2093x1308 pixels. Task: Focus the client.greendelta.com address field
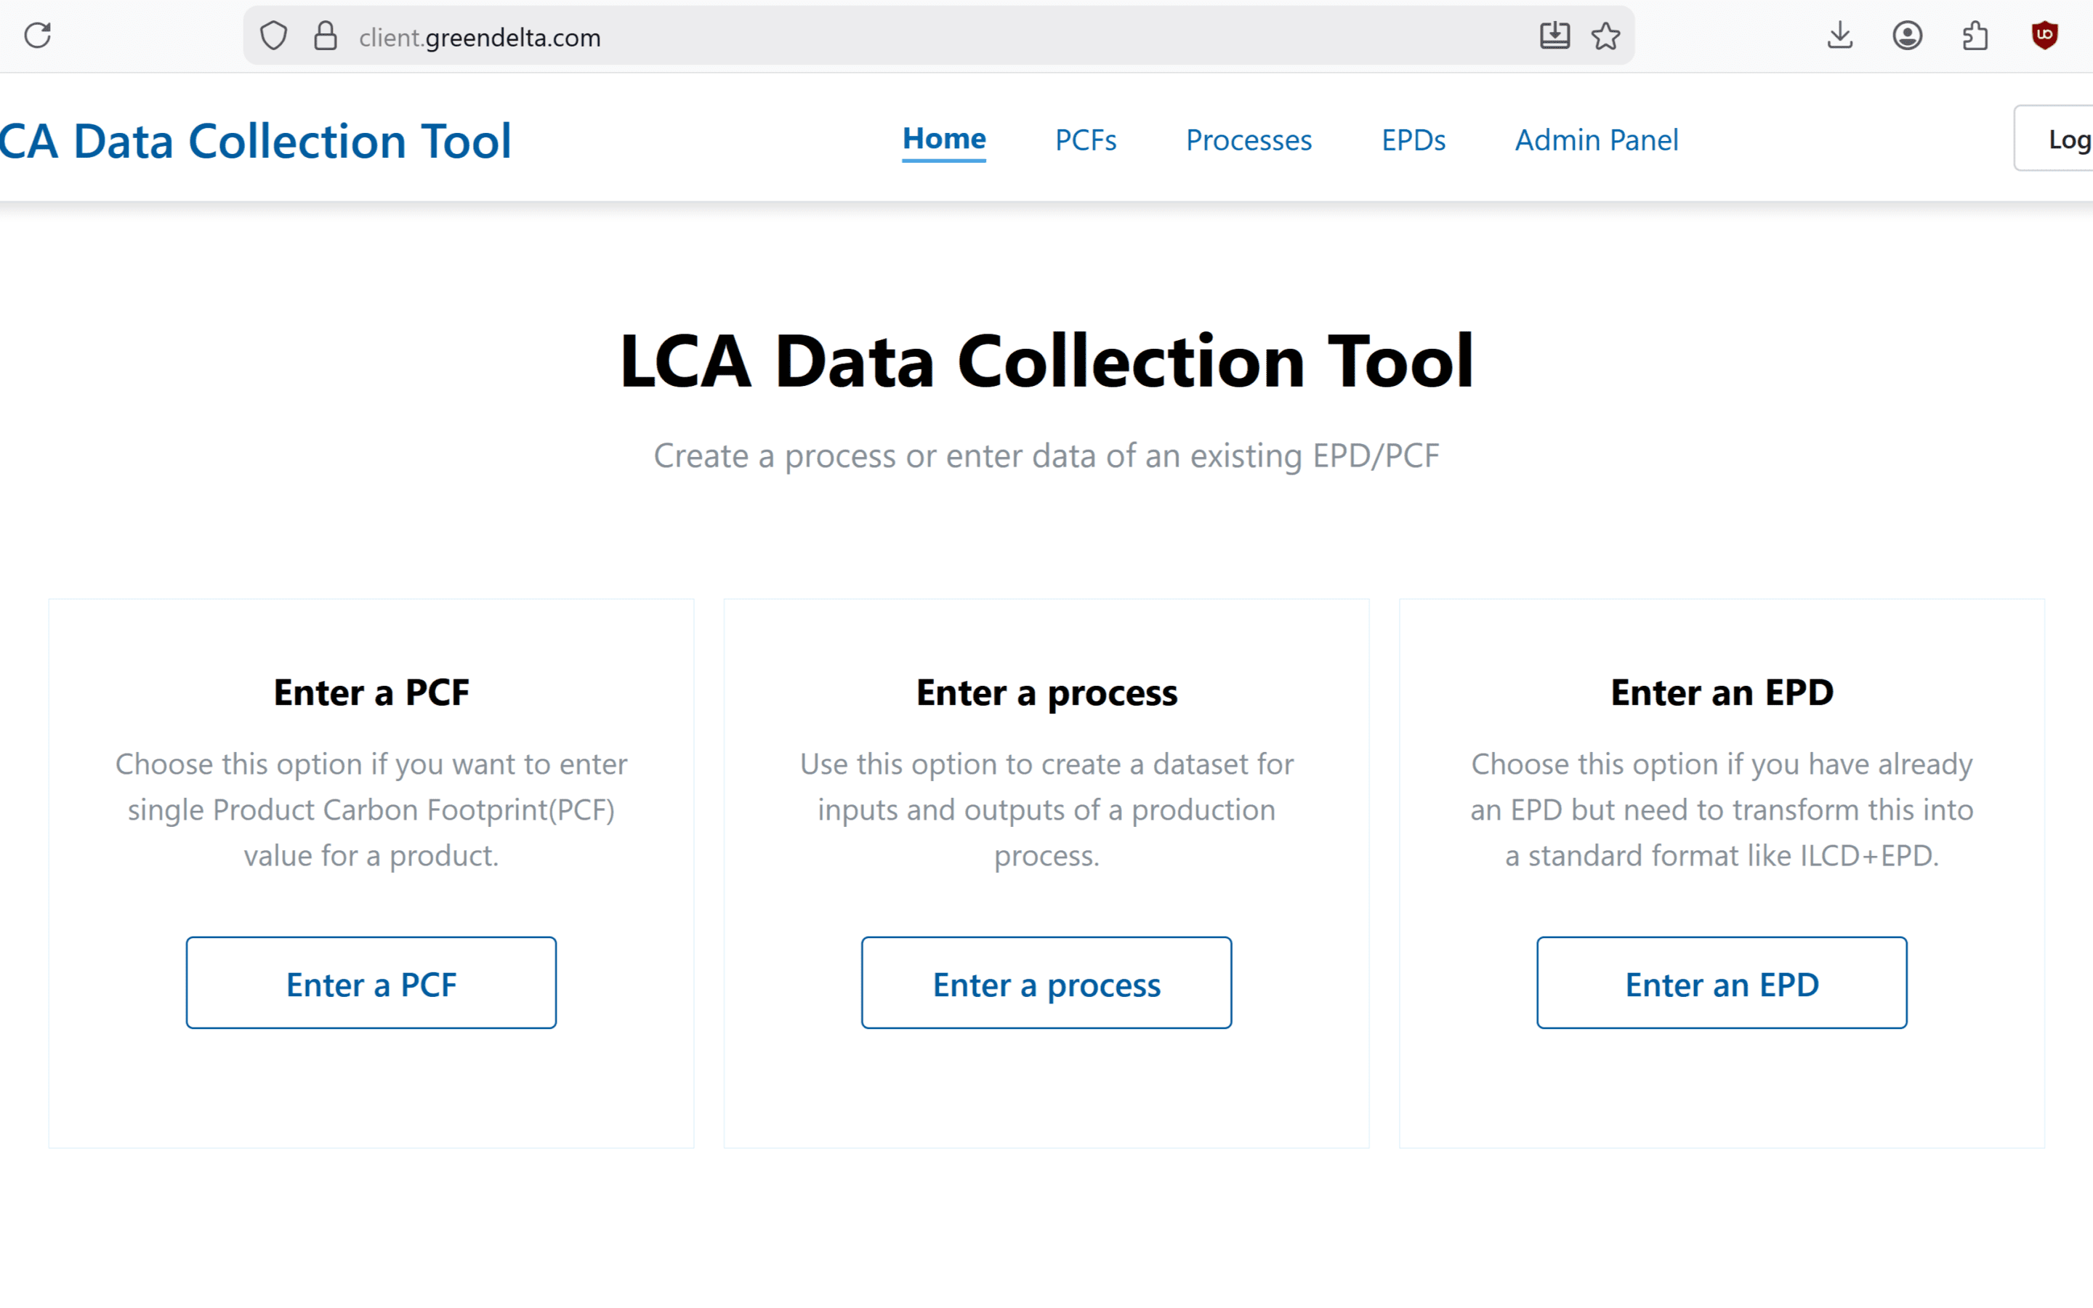pos(865,37)
